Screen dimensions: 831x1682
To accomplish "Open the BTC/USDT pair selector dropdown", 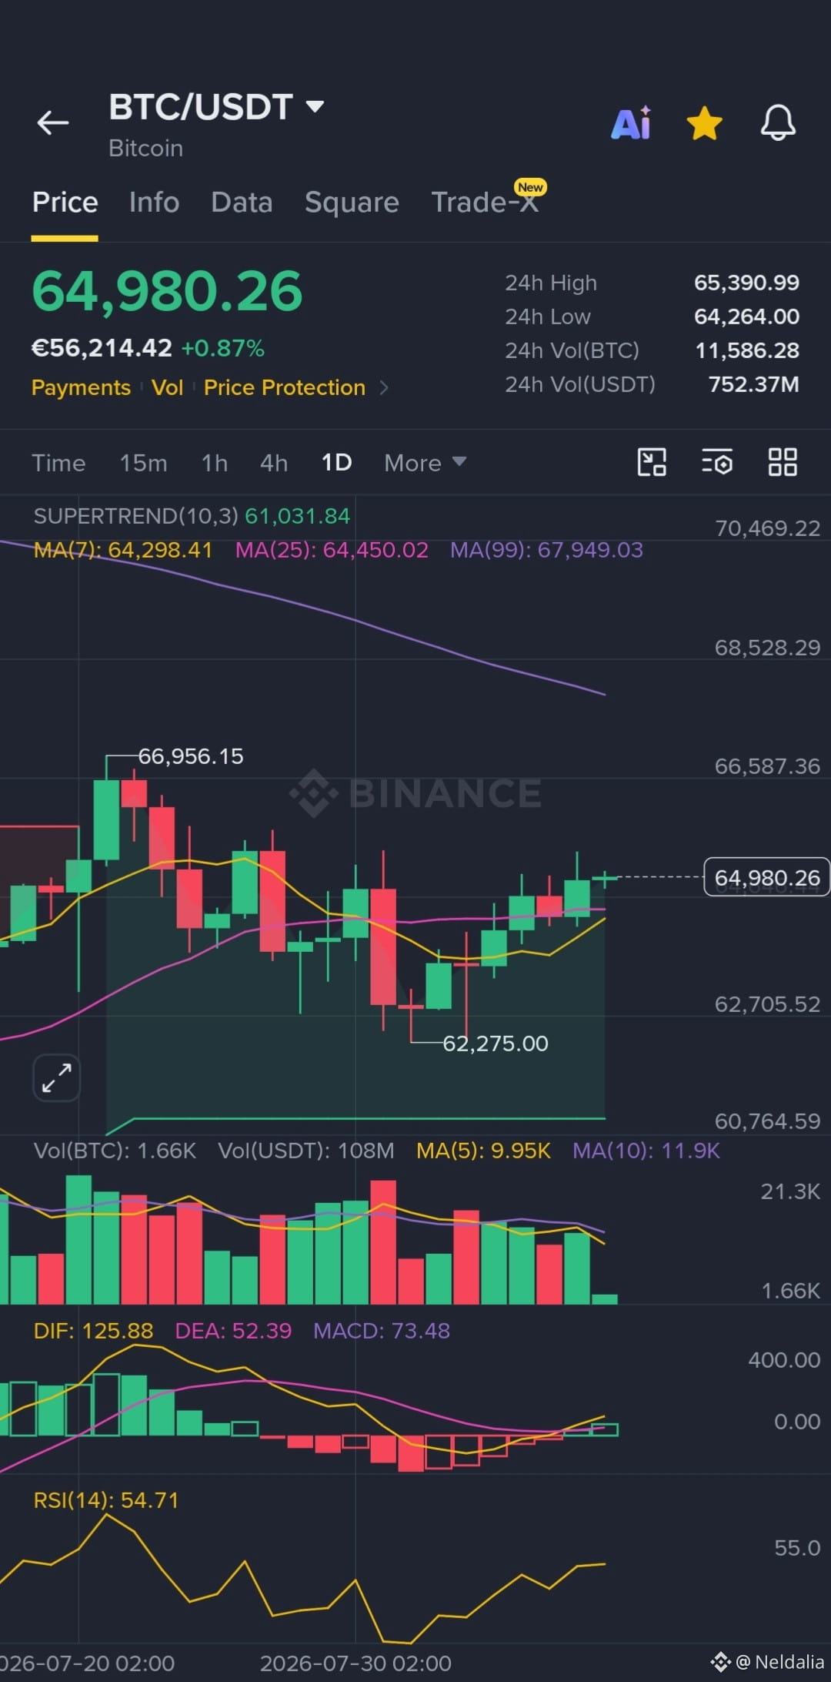I will click(x=216, y=107).
